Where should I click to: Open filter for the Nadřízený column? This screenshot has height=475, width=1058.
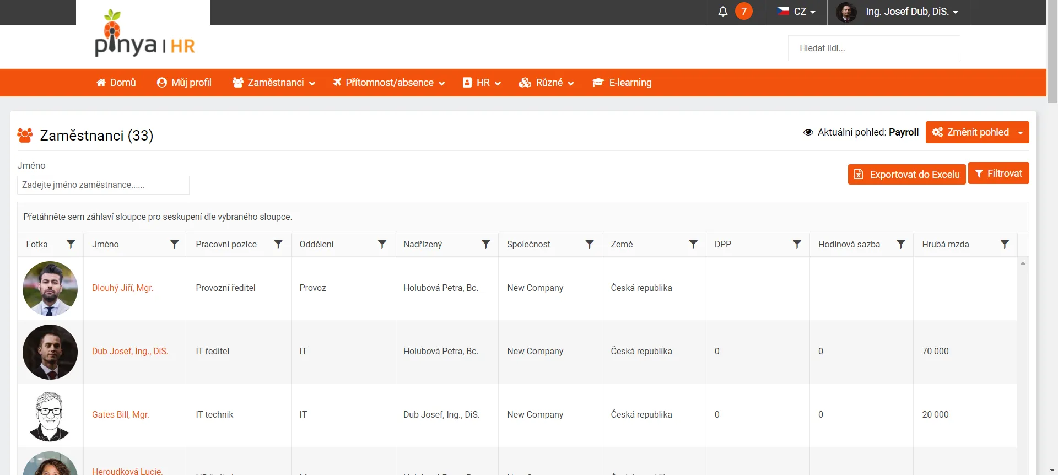click(x=485, y=244)
